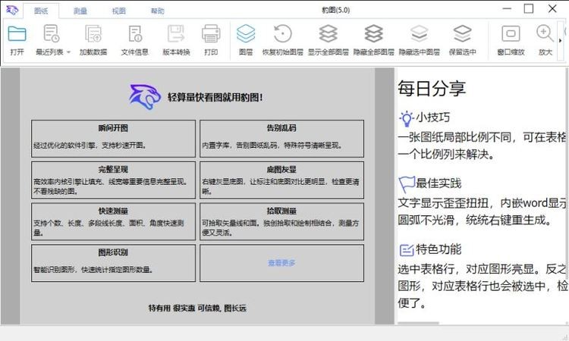Click the app logo in title bar
The height and width of the screenshot is (341, 569).
12,10
